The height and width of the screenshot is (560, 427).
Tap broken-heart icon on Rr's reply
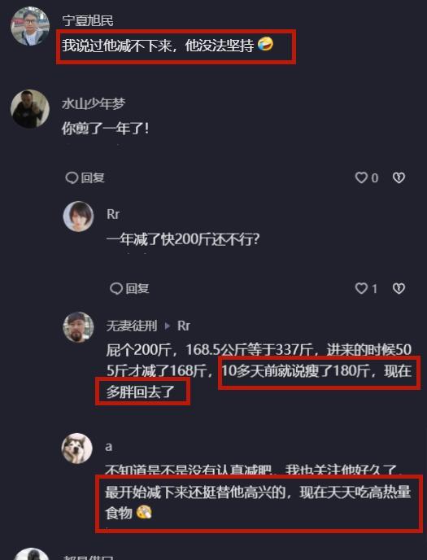(x=399, y=288)
